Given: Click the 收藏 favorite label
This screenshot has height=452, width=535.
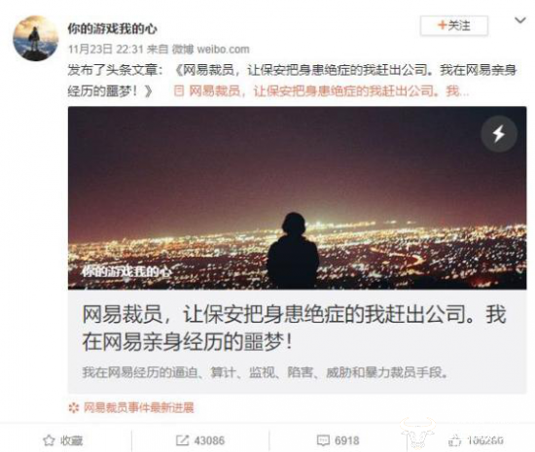Looking at the screenshot, I should (71, 440).
